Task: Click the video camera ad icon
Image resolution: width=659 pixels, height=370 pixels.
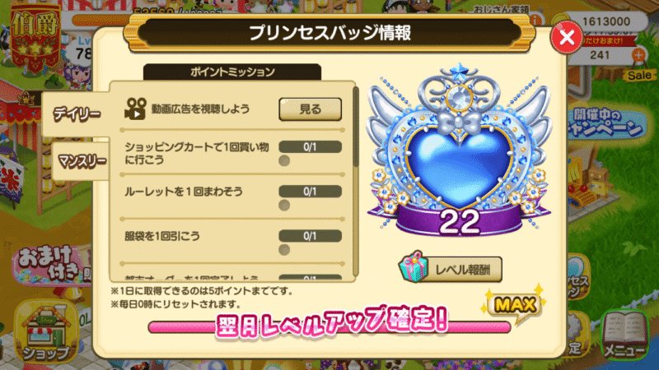Action: [135, 109]
